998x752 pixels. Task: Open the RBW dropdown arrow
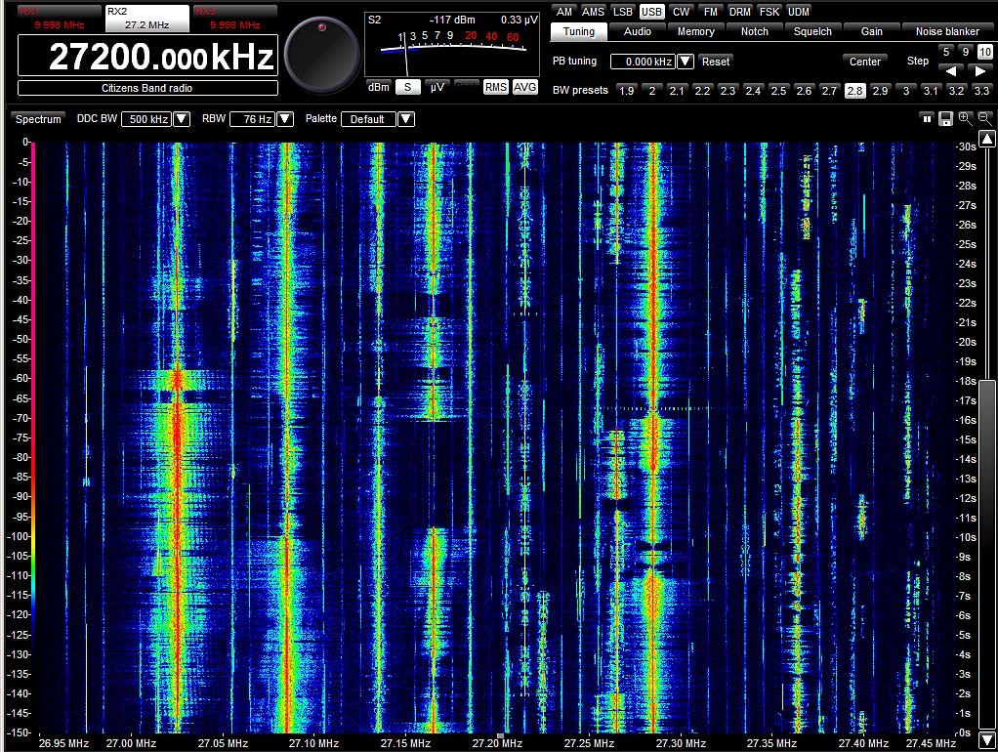click(285, 118)
